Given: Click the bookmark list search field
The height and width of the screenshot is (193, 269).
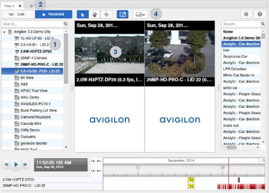Looking at the screenshot, I should pos(241,24).
